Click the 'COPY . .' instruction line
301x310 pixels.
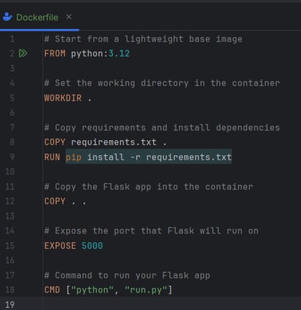click(x=65, y=201)
